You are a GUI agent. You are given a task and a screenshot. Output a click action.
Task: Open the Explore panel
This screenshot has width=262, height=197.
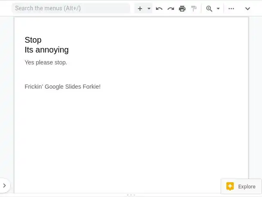pyautogui.click(x=246, y=186)
